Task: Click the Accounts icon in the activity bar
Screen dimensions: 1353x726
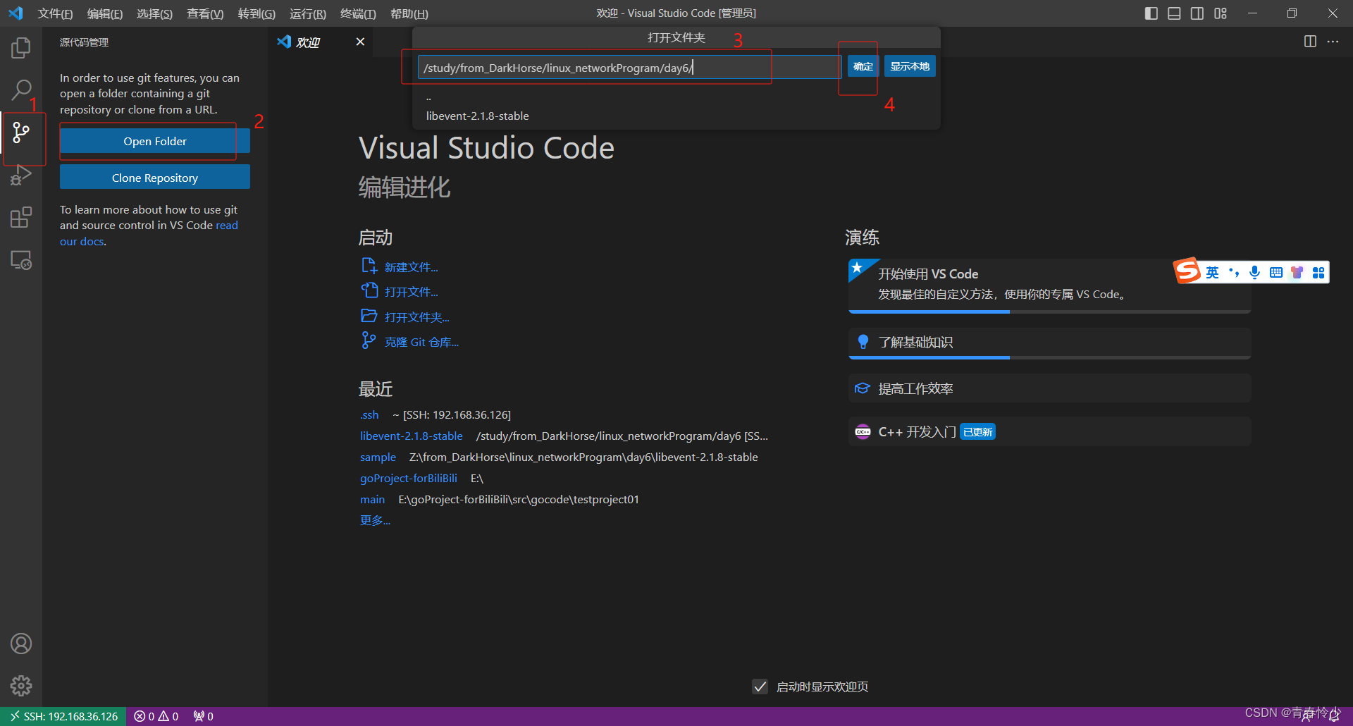Action: [21, 643]
